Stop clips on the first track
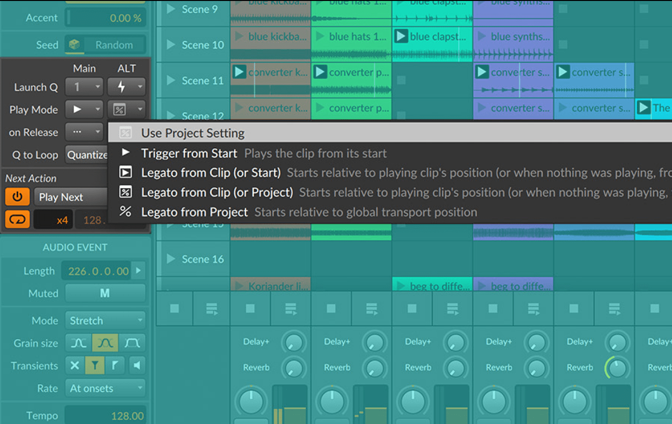This screenshot has width=672, height=424. (x=250, y=308)
